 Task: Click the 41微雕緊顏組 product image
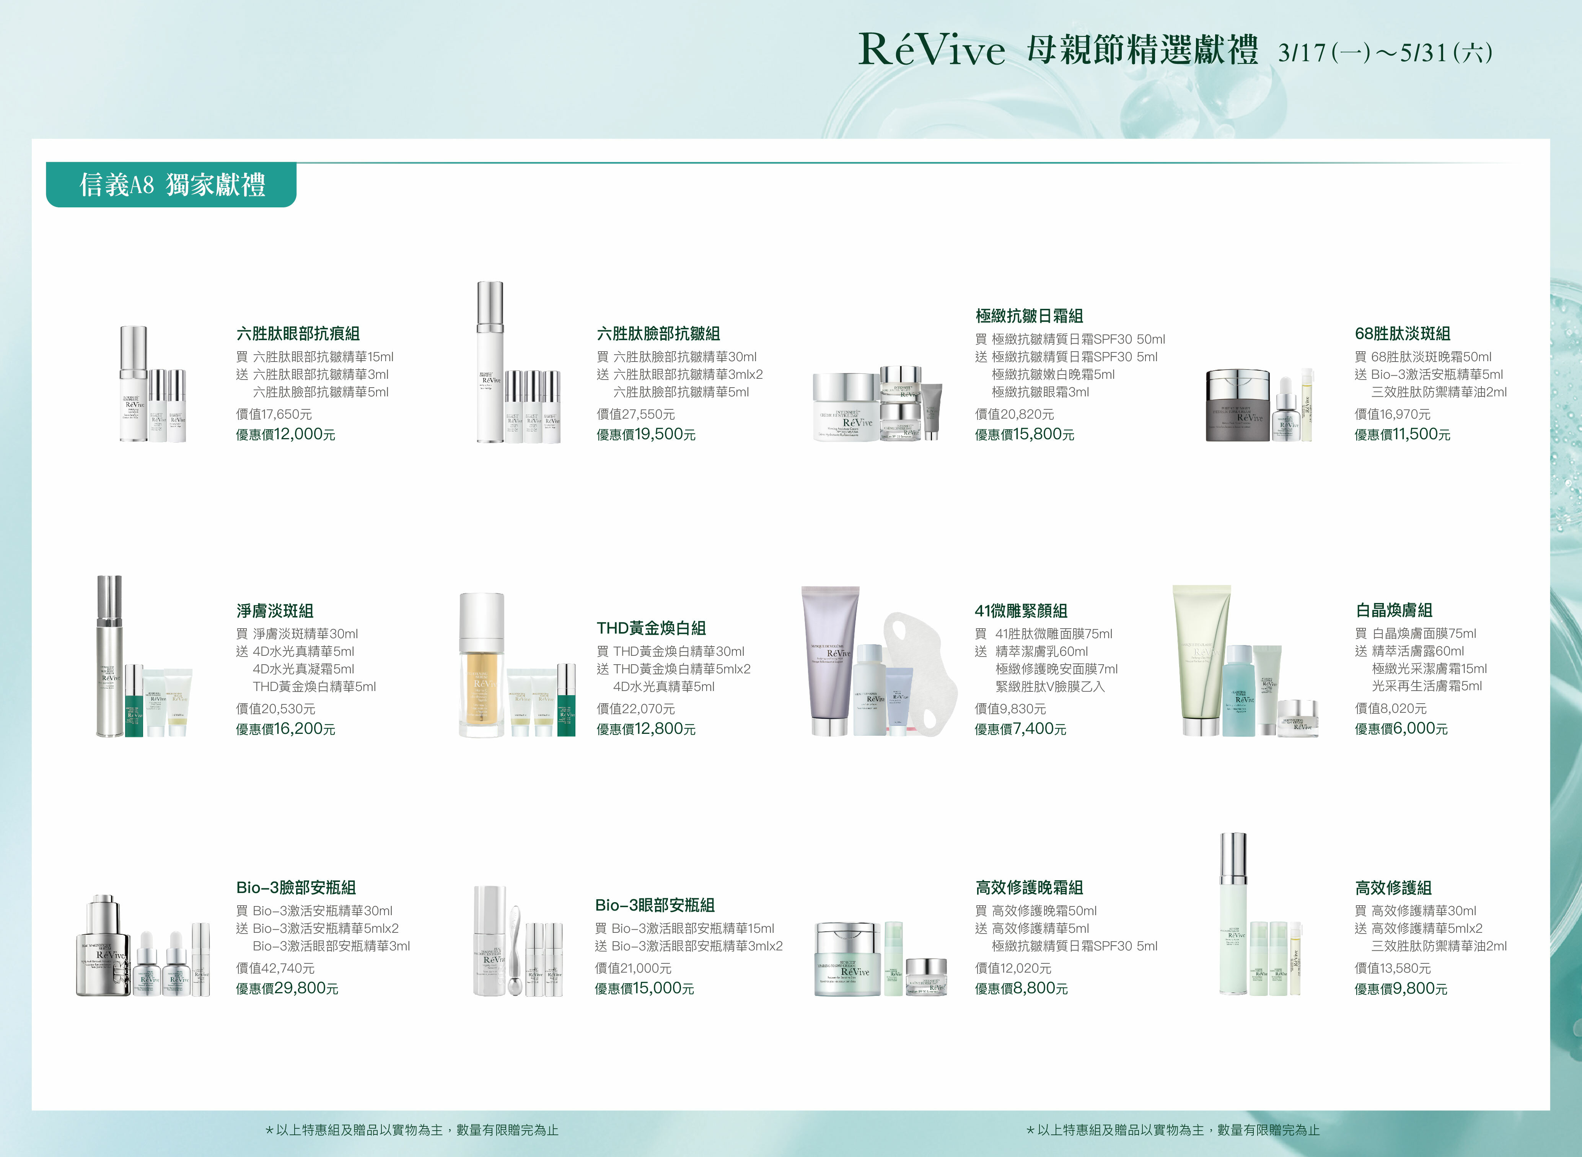pos(880,661)
